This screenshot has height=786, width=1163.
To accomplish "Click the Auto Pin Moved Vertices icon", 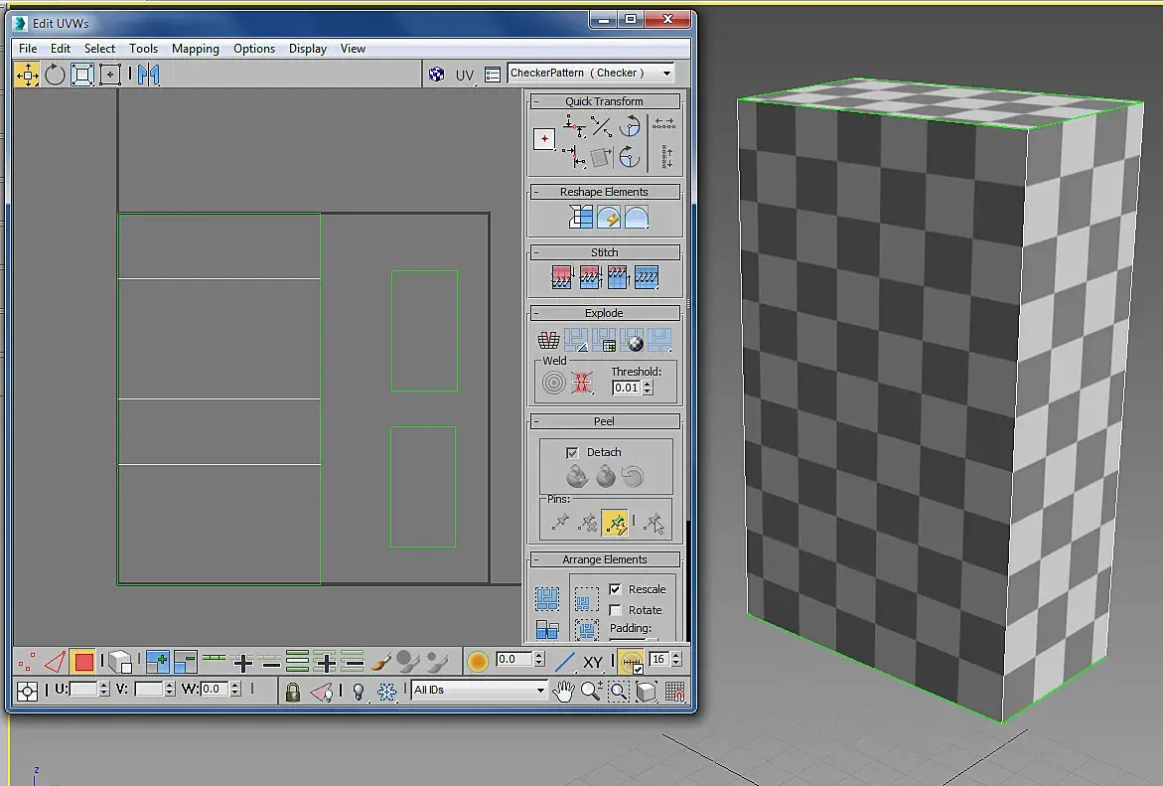I will click(x=616, y=522).
